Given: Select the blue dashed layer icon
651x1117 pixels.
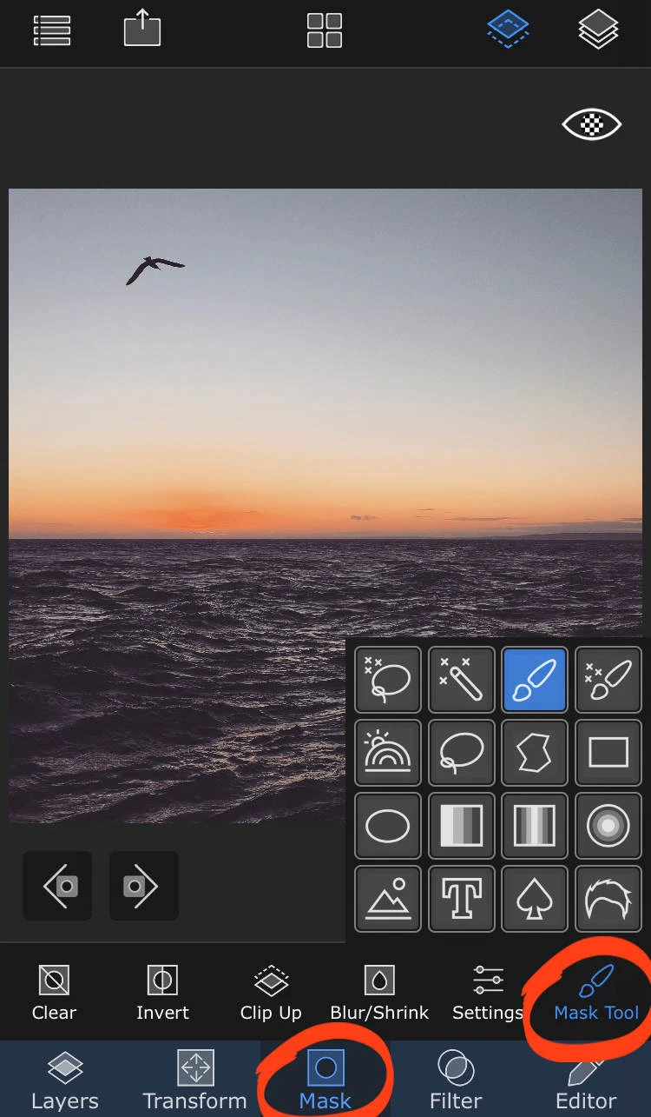Looking at the screenshot, I should pos(508,29).
